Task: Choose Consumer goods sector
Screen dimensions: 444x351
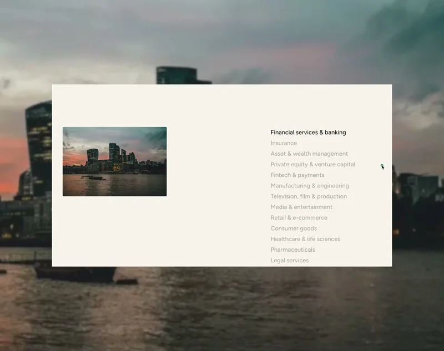Action: 294,228
